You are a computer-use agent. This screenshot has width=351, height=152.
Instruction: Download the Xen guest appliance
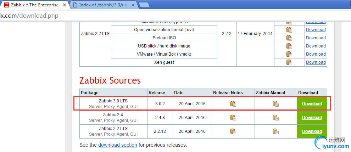pyautogui.click(x=316, y=62)
